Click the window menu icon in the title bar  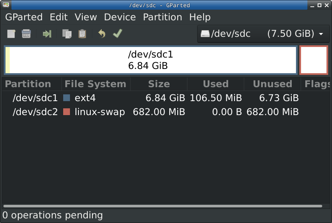[x=6, y=5]
